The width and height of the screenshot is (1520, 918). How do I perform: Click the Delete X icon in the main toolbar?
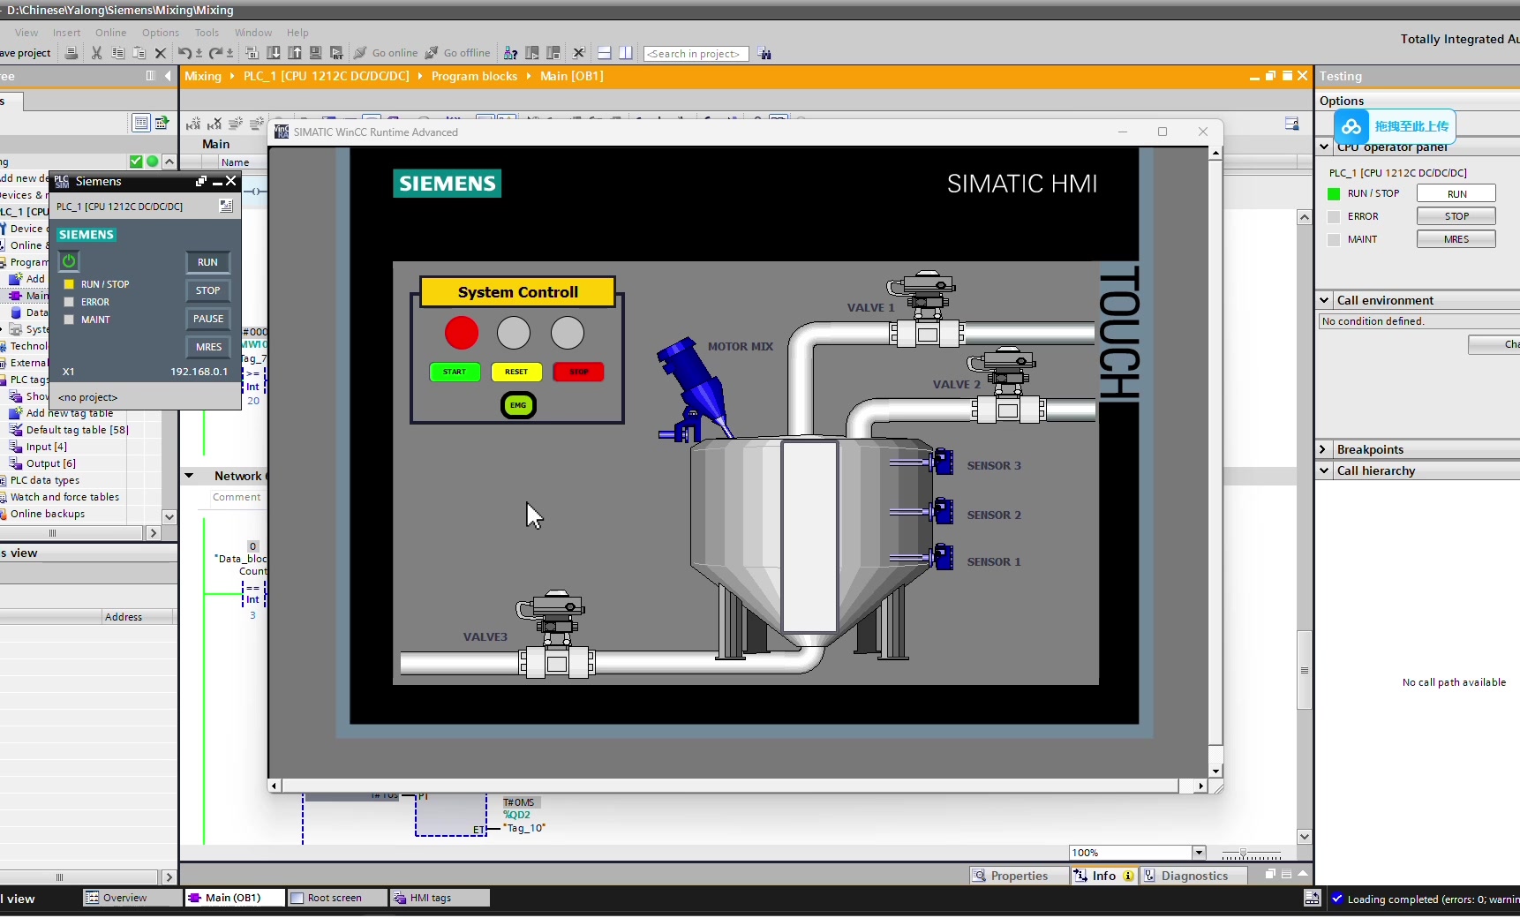tap(161, 54)
